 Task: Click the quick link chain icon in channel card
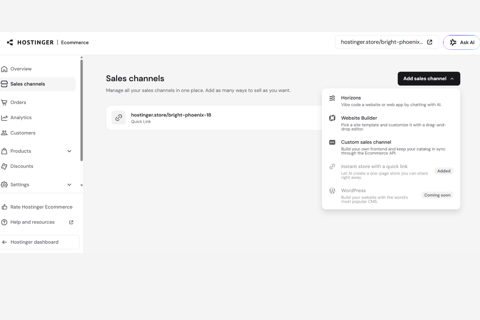click(119, 117)
